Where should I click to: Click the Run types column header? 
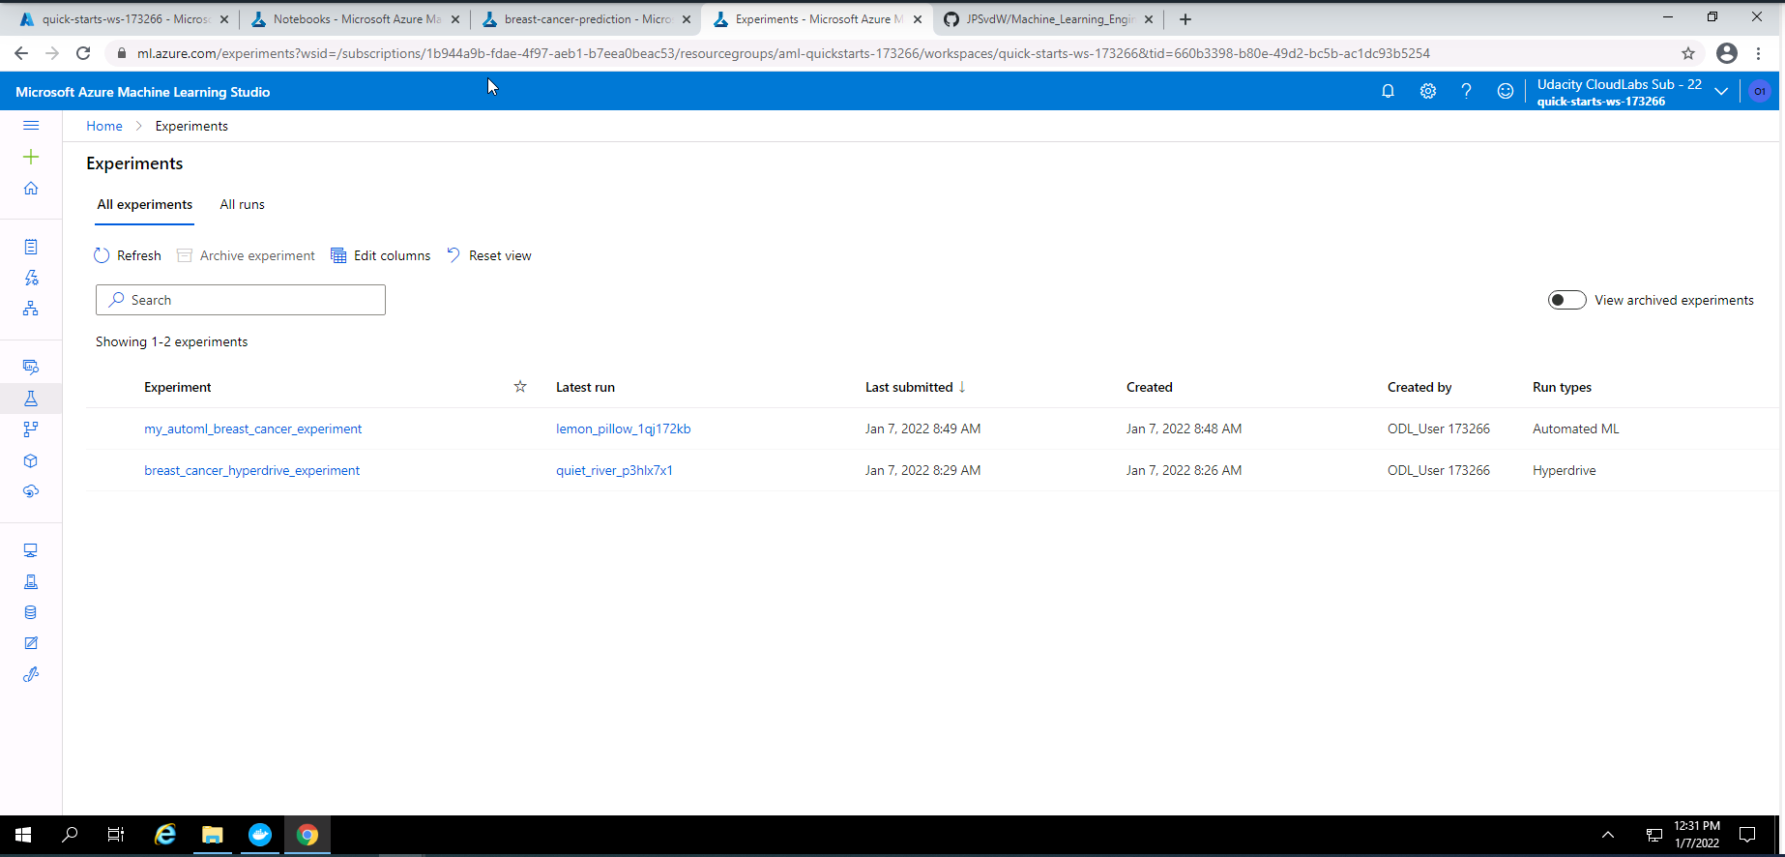(x=1562, y=387)
